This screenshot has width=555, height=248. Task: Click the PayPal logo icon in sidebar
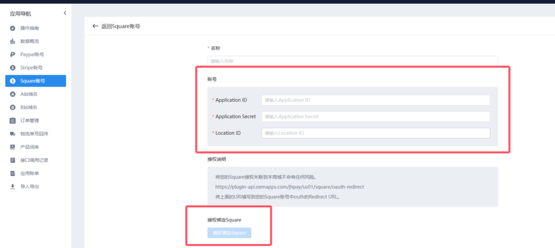click(x=12, y=55)
